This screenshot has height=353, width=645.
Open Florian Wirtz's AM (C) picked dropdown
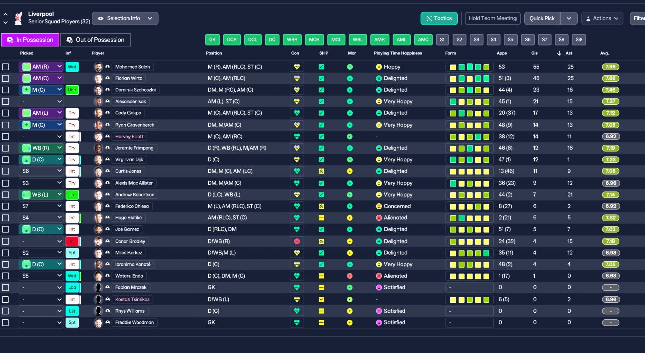coord(41,78)
